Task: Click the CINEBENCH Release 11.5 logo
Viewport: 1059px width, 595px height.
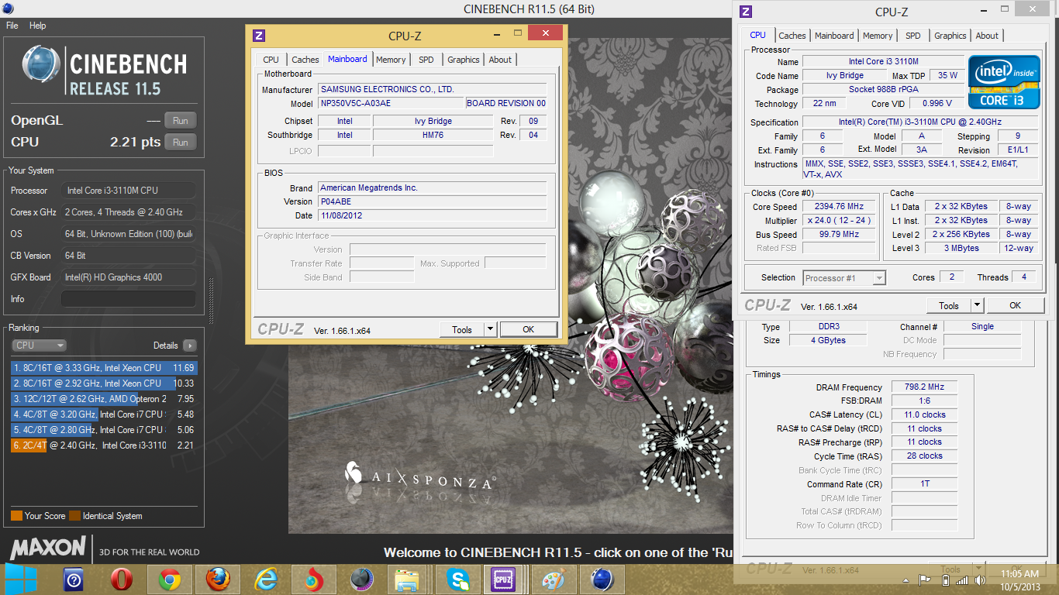Action: [104, 71]
